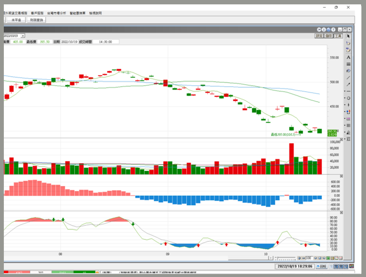
Task: Open the 檢視說明 menu
Action: pyautogui.click(x=95, y=13)
